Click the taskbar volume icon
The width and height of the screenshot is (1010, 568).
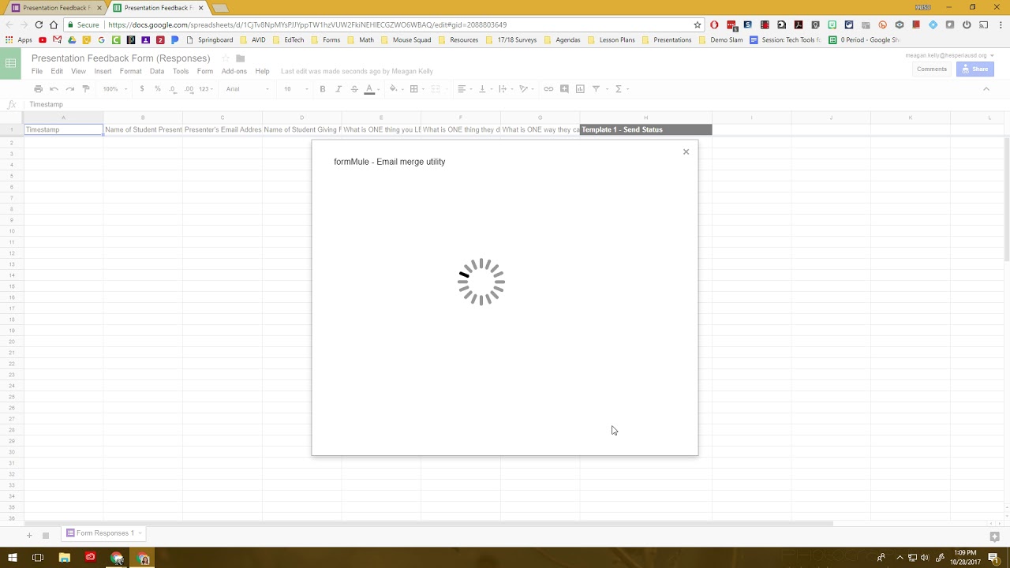pyautogui.click(x=924, y=558)
